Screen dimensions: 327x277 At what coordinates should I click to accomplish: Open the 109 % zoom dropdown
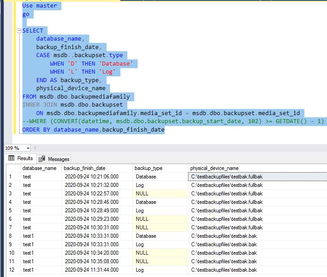[x=28, y=148]
